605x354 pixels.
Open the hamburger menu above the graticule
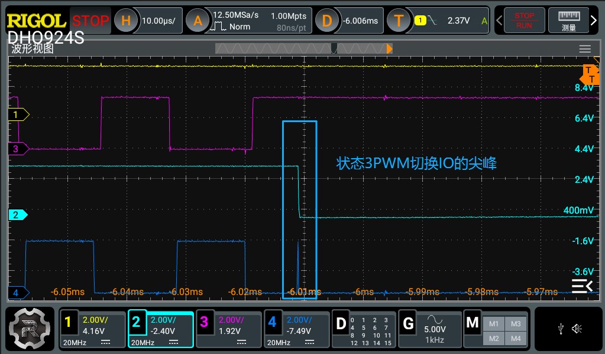click(585, 49)
